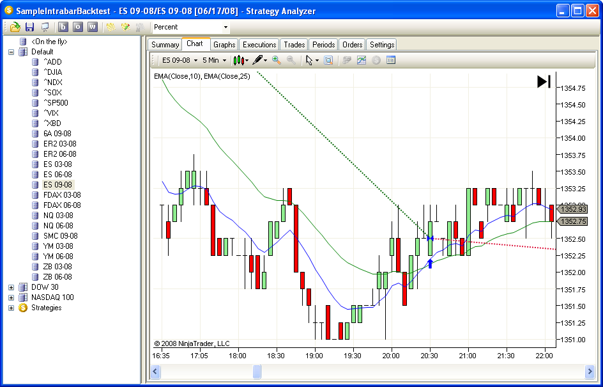This screenshot has height=387, width=603.
Task: Select the pen drawing tool icon
Action: [257, 60]
